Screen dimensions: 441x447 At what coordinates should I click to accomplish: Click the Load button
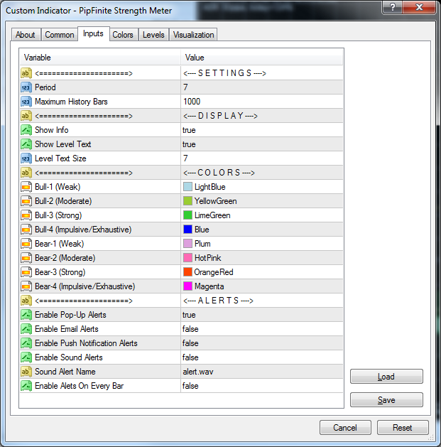(x=386, y=377)
